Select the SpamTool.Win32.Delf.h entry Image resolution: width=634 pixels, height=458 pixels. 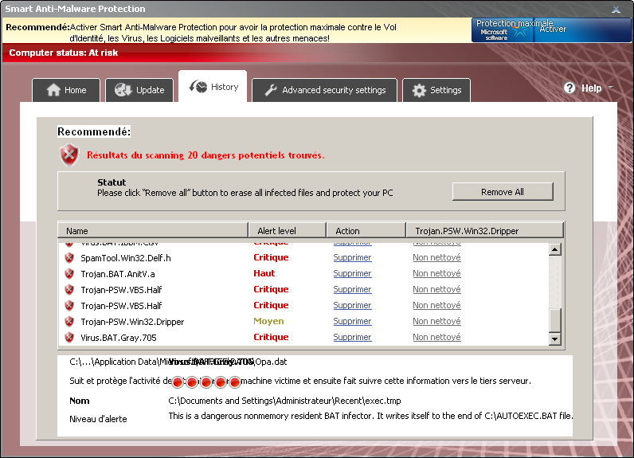coord(126,258)
